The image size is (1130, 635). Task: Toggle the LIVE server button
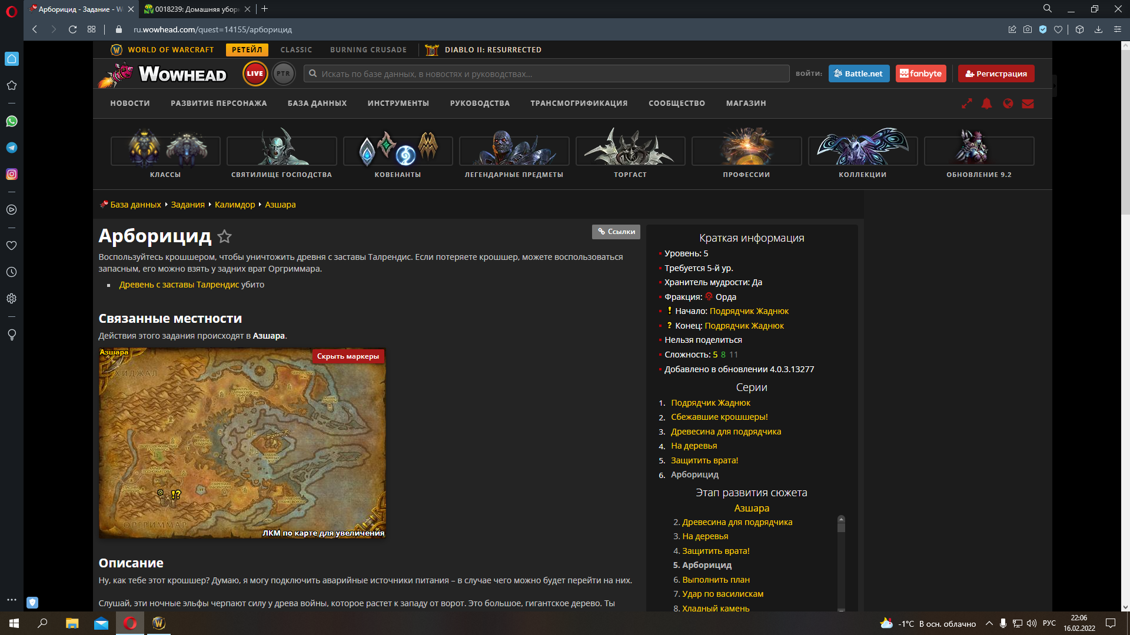(255, 73)
